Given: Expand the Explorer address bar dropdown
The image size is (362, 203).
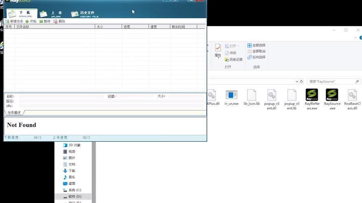Looking at the screenshot, I should click(x=297, y=82).
